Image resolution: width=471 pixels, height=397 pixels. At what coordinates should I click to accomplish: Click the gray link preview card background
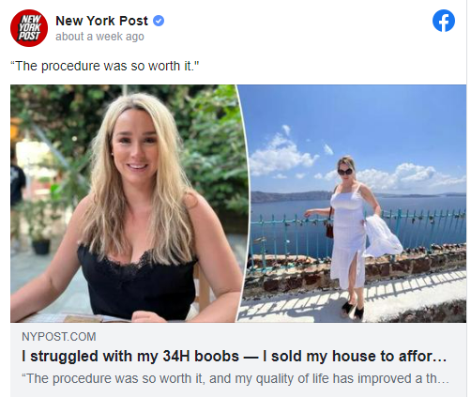[x=238, y=359]
